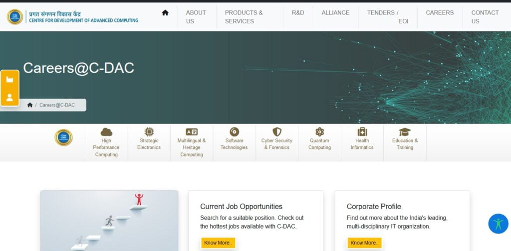Click the Education & Training graduation cap icon
Image resolution: width=511 pixels, height=251 pixels.
click(405, 131)
